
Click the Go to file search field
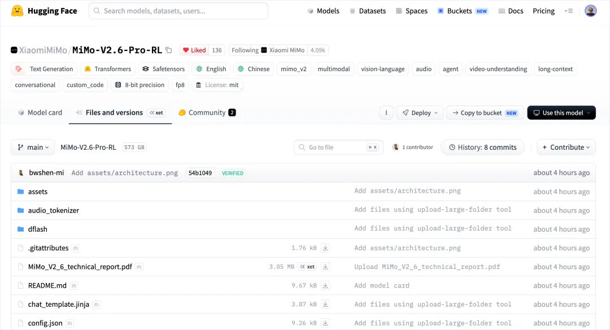(338, 147)
